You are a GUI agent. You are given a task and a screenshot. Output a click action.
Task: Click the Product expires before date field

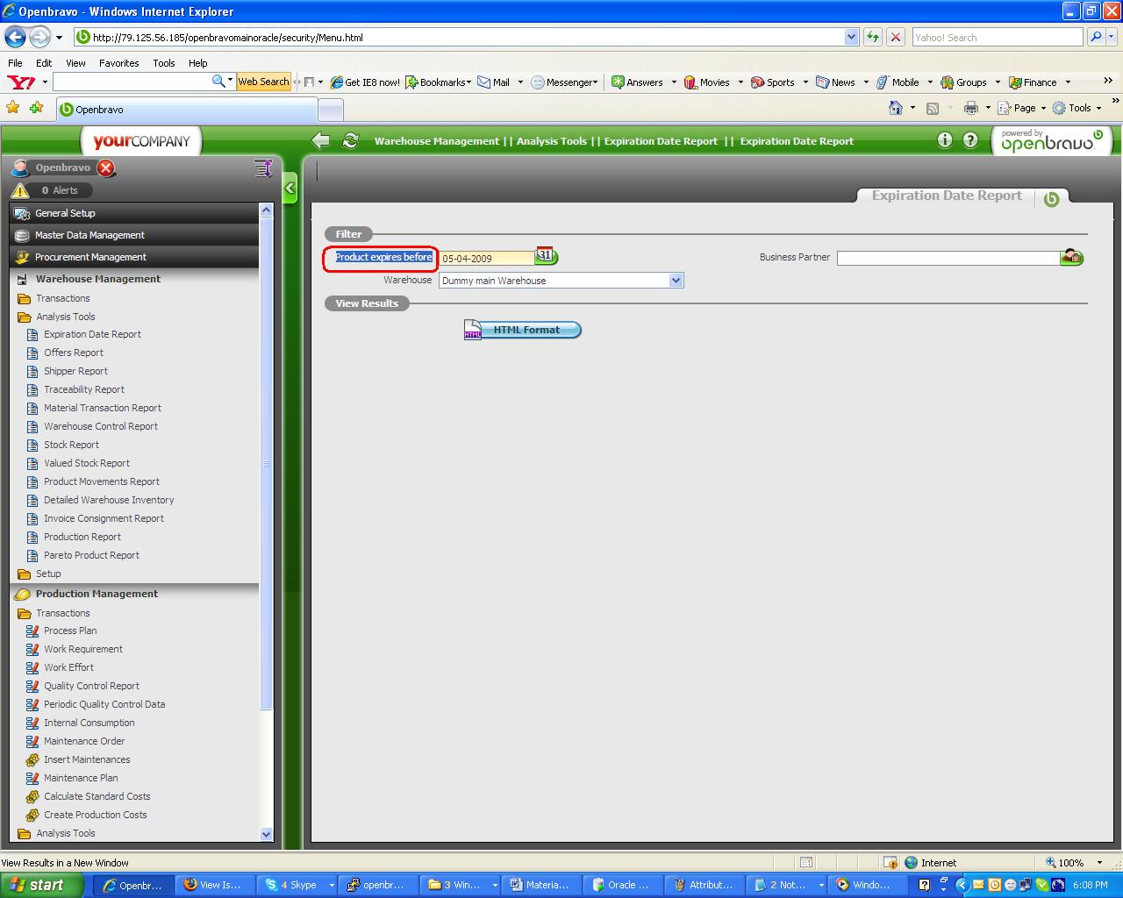point(488,258)
